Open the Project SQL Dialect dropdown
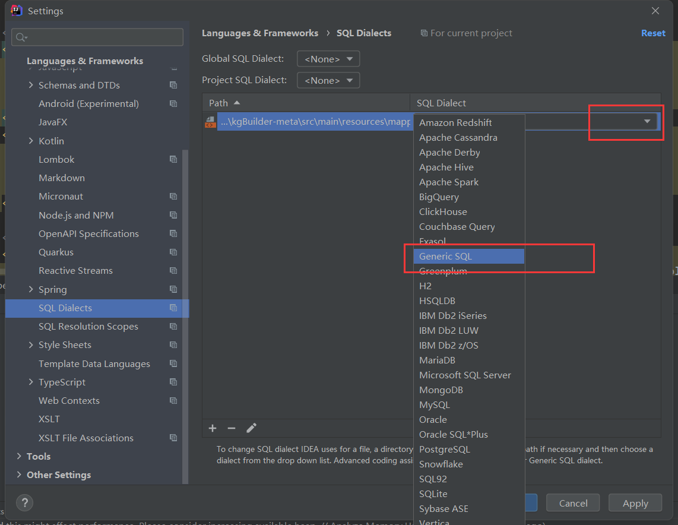 328,80
